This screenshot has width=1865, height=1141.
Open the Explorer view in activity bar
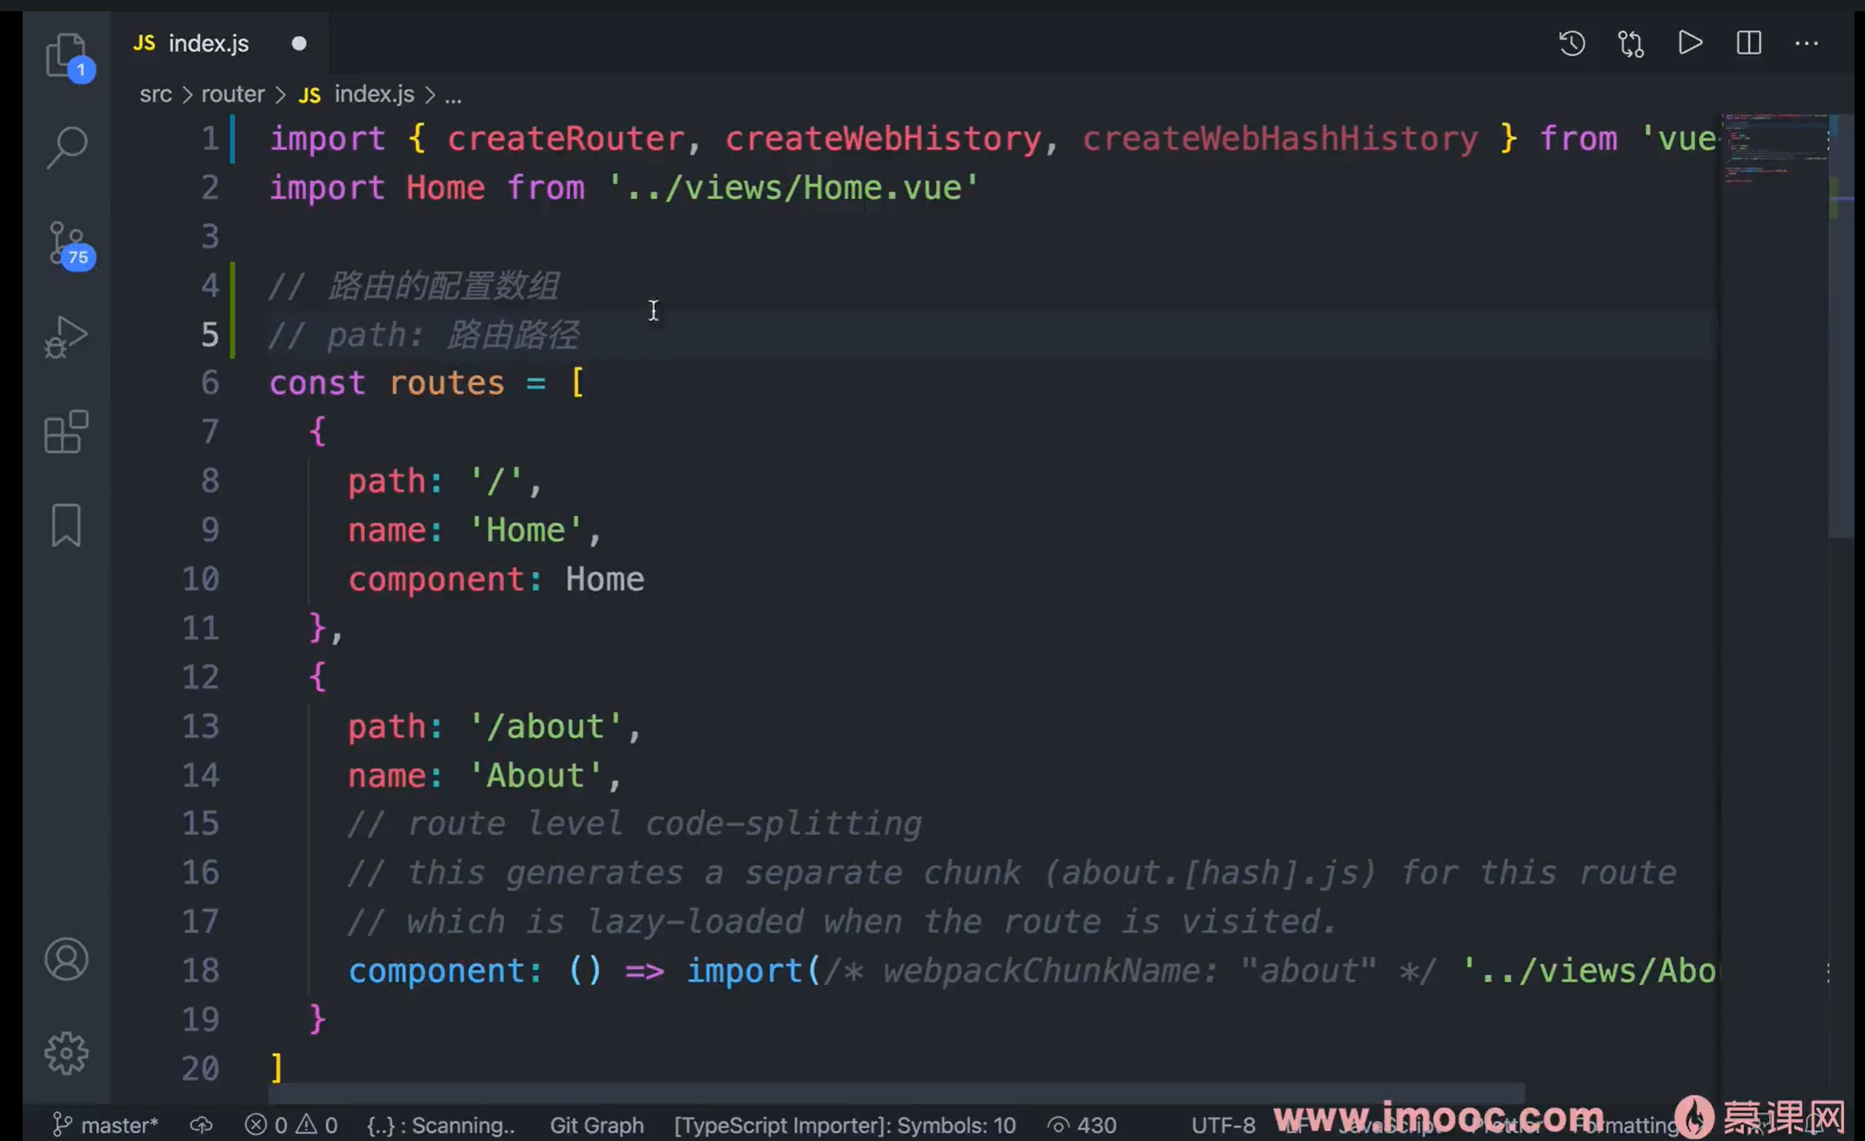(66, 55)
